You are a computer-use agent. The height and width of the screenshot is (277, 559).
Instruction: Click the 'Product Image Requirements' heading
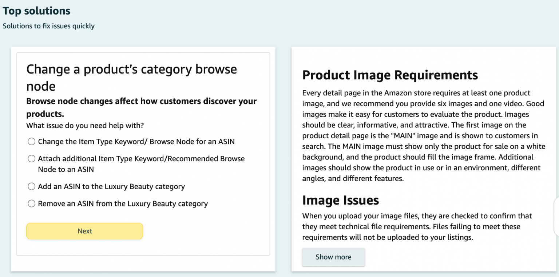(x=390, y=75)
